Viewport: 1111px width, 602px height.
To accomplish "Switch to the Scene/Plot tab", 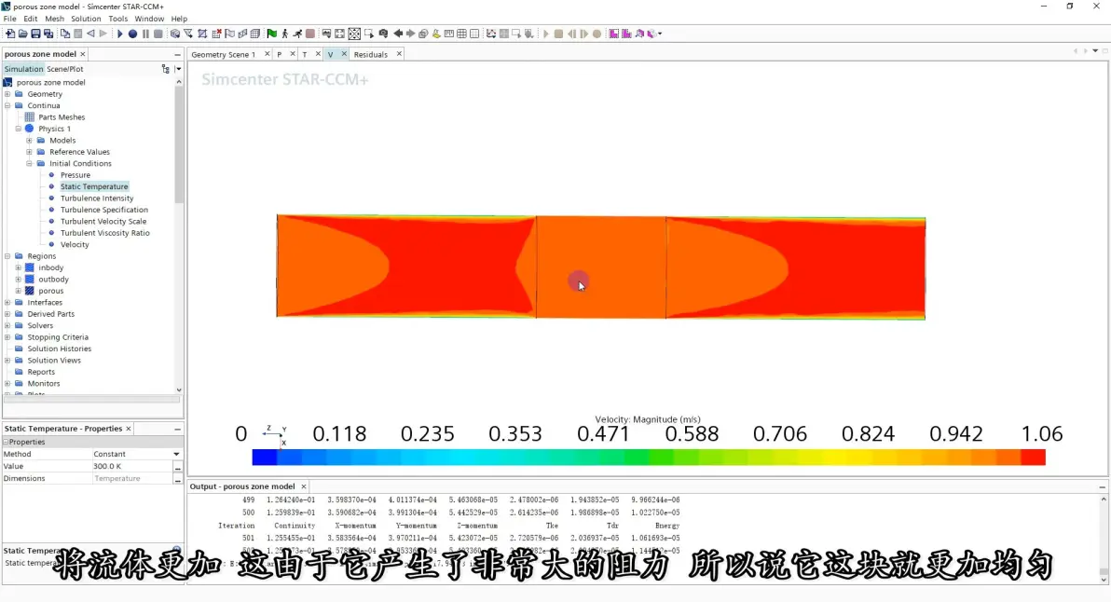I will pyautogui.click(x=64, y=69).
